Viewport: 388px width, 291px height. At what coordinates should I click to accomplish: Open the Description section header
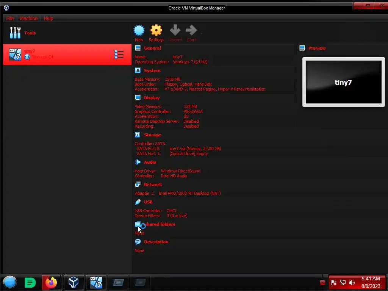156,242
